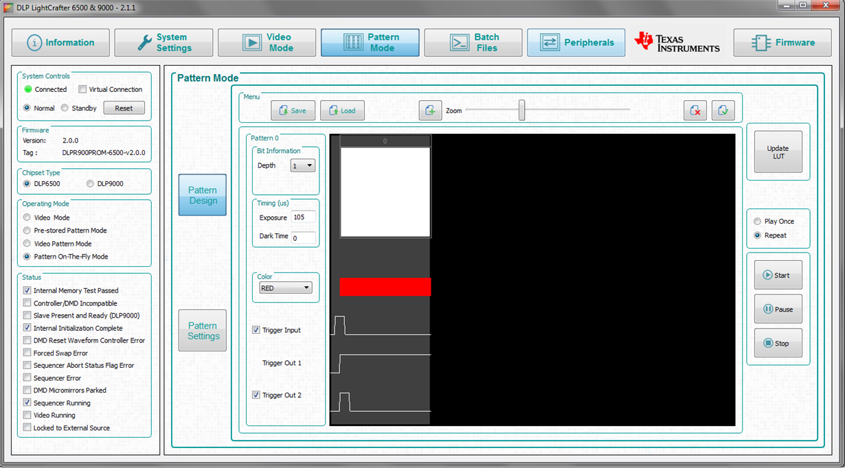845x468 pixels.
Task: Start the pattern sequence
Action: pyautogui.click(x=778, y=275)
